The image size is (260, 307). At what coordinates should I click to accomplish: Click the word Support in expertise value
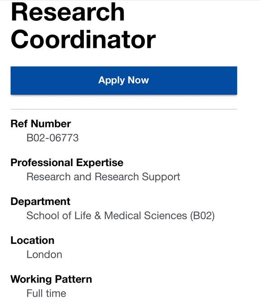161,177
